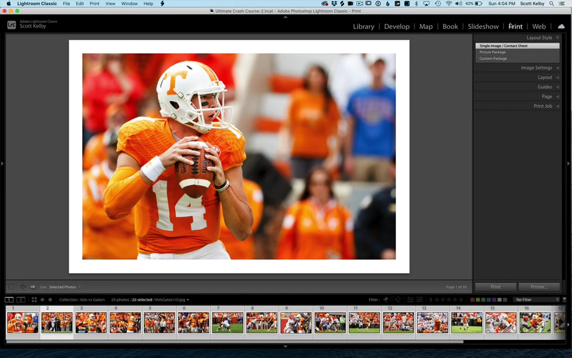Select main window display button 1
Image resolution: width=572 pixels, height=358 pixels.
pyautogui.click(x=9, y=300)
